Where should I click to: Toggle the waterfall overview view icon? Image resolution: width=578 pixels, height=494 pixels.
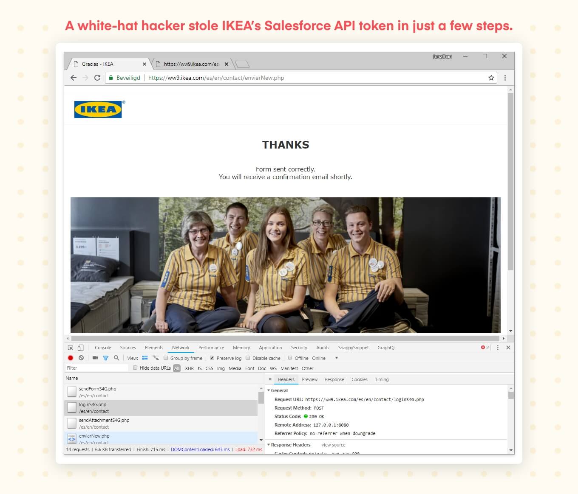click(156, 358)
